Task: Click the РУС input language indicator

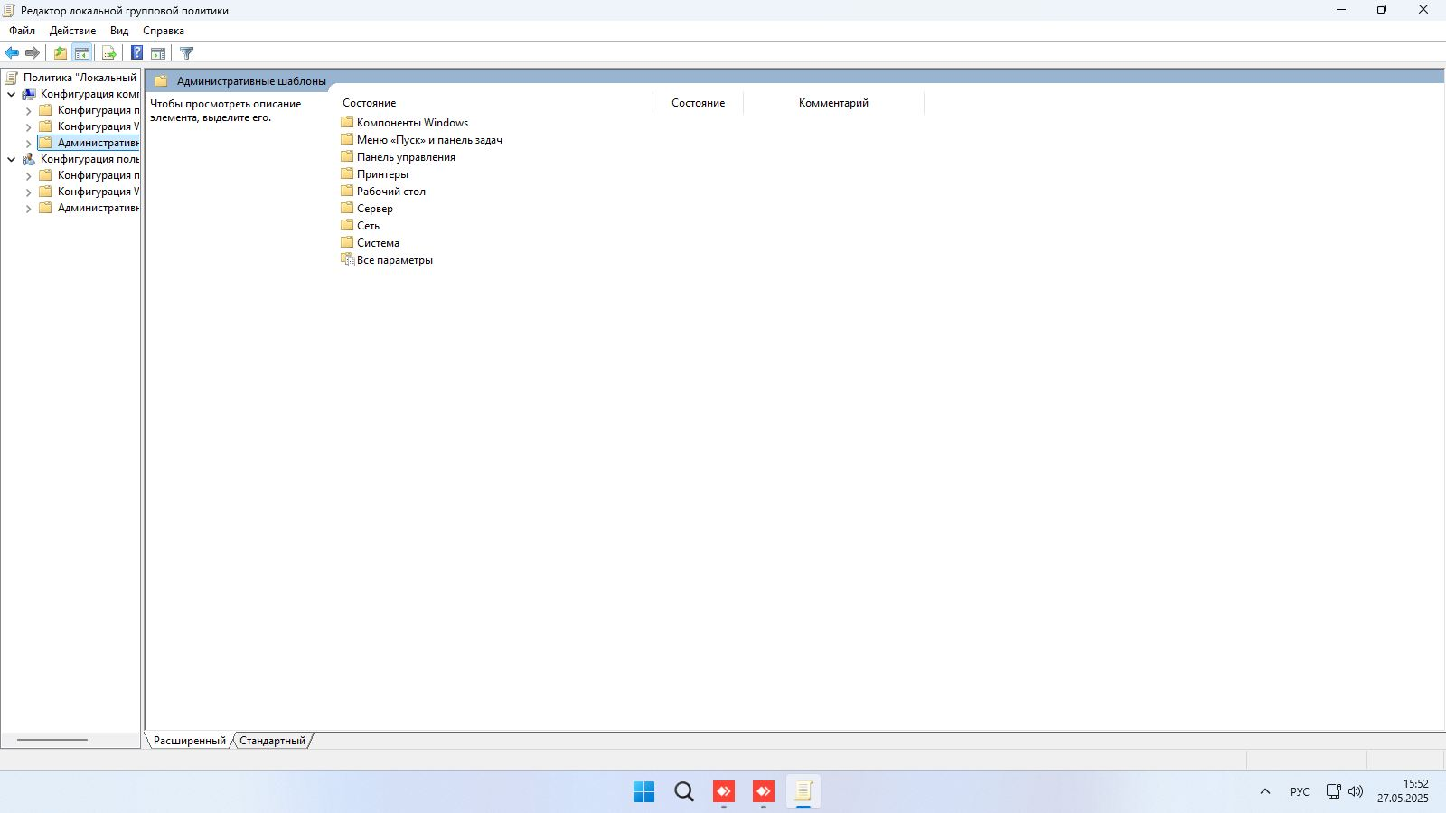Action: point(1300,792)
